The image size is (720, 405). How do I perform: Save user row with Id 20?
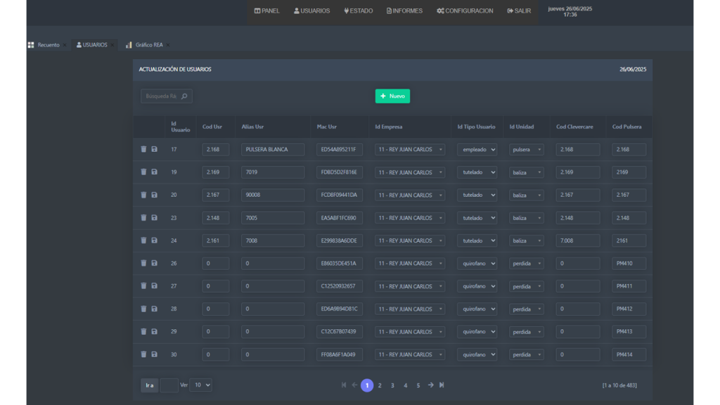tap(154, 195)
